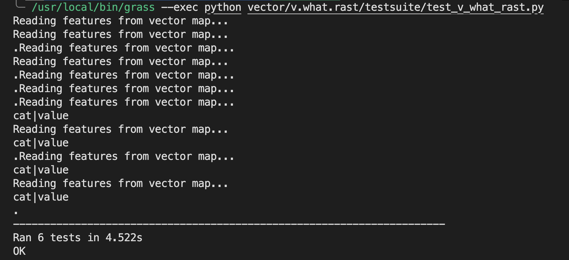Click the word "Ran" in the test summary
Viewport: 569px width, 260px height.
tap(22, 238)
